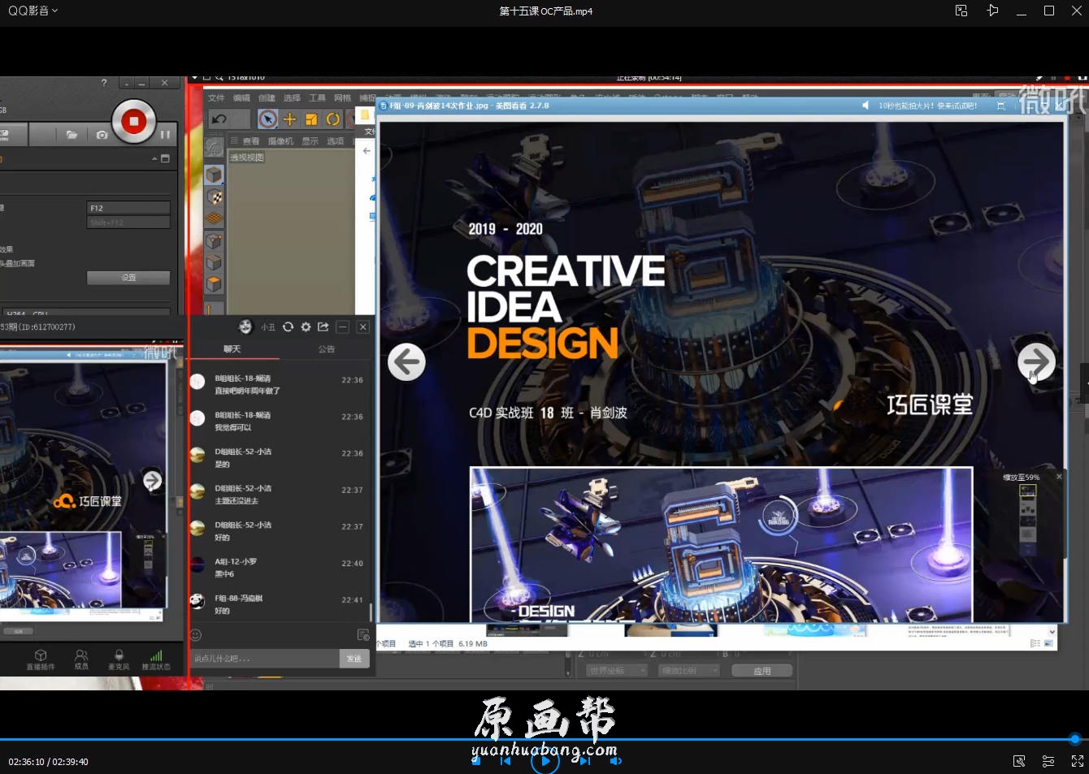Screen dimensions: 1089x774
Task: Go to next image with right arrow
Action: point(1036,361)
